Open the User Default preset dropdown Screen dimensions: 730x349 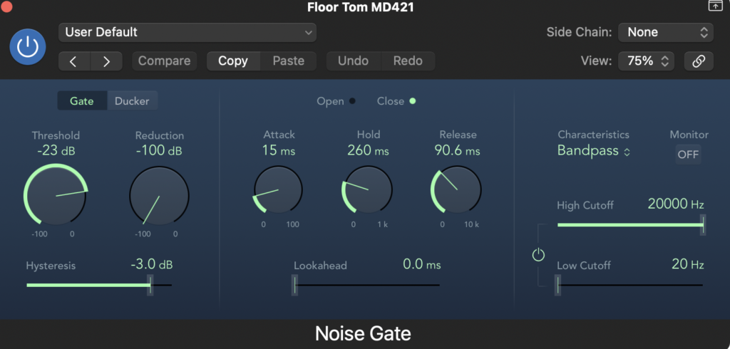(x=187, y=32)
